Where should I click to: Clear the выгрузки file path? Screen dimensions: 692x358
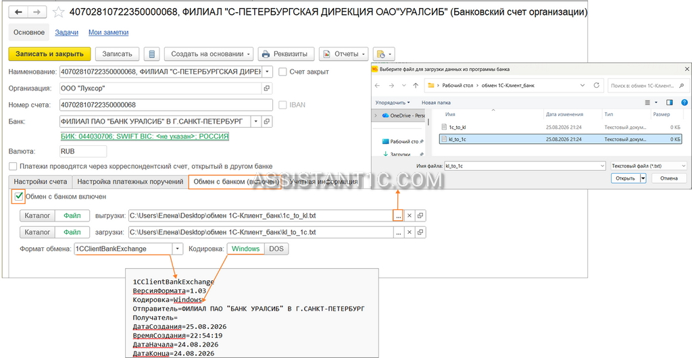coord(409,216)
